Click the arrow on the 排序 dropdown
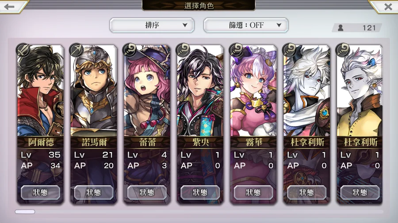 (x=185, y=25)
